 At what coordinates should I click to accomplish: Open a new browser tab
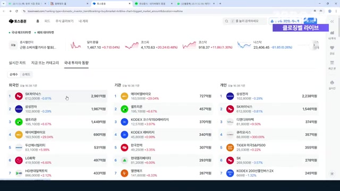[220, 4]
